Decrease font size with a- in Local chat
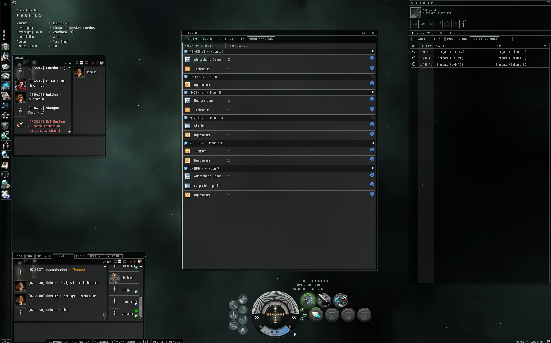 click(x=66, y=63)
